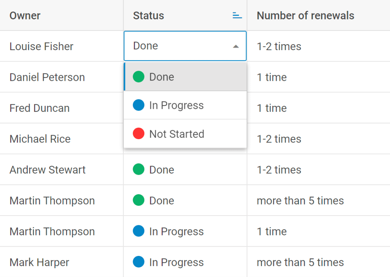Click the red Not Started status dot
The width and height of the screenshot is (390, 277).
click(138, 134)
